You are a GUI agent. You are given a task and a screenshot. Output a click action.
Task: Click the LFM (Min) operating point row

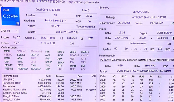click(49, 80)
